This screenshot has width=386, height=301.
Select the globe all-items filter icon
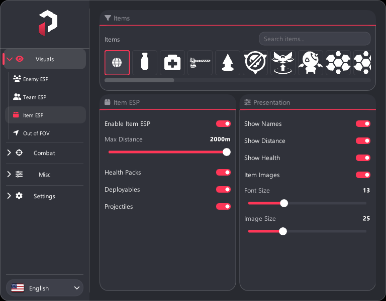tap(117, 63)
